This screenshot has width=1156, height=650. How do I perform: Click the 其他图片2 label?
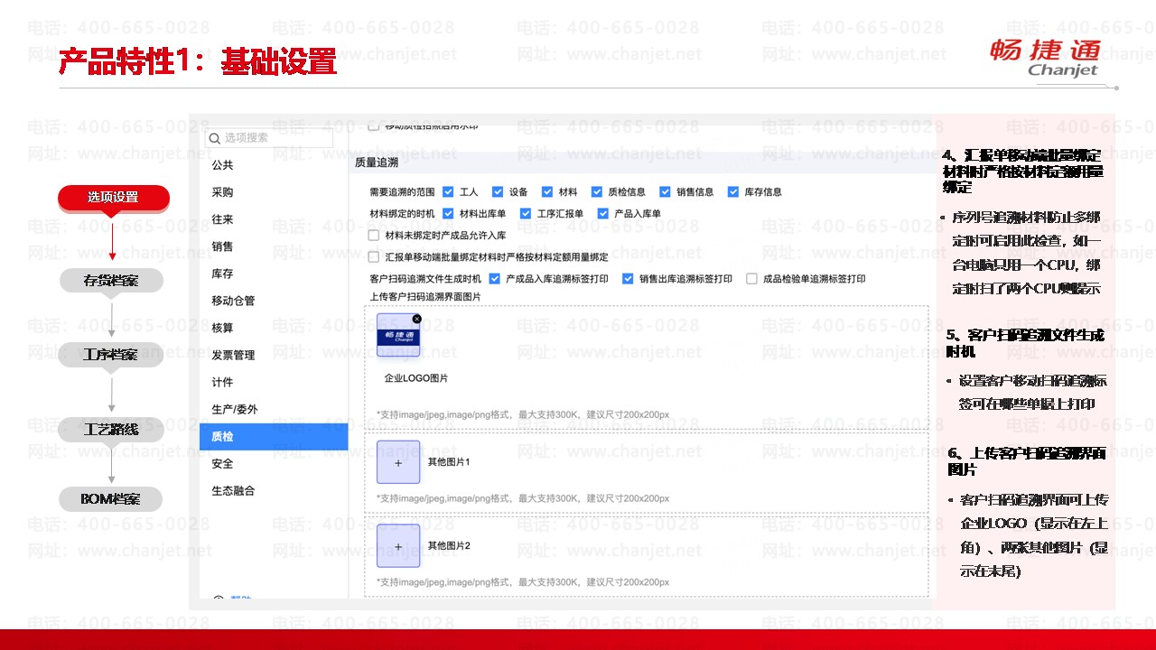point(449,546)
